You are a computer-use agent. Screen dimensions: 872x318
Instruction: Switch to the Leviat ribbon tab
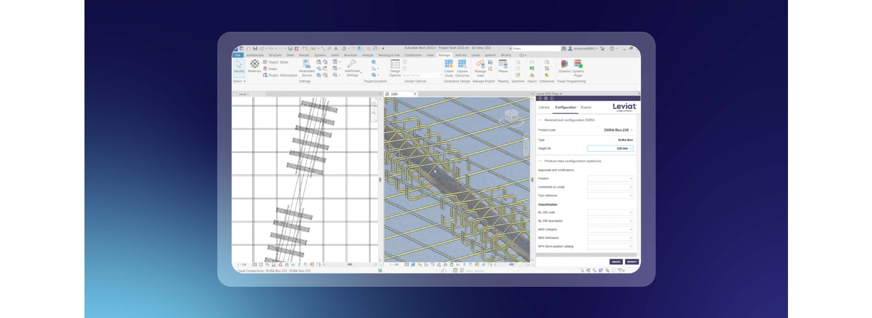(476, 55)
